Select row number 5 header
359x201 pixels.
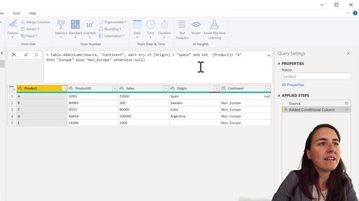[12, 123]
